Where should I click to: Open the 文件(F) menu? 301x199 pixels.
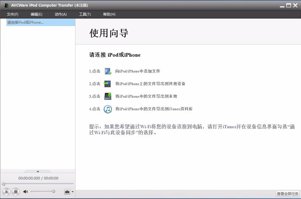pyautogui.click(x=12, y=14)
